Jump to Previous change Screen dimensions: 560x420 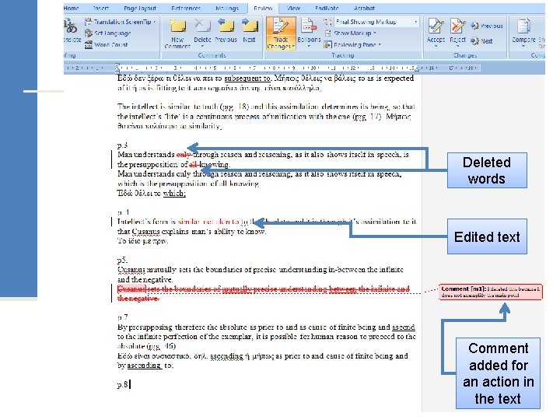pyautogui.click(x=486, y=26)
